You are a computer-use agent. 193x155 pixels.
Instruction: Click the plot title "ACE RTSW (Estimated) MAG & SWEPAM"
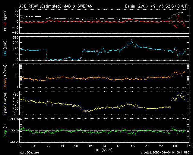coord(56,6)
